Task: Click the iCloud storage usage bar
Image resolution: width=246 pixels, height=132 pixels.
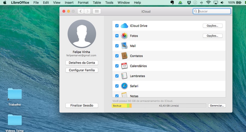Action: click(x=159, y=106)
